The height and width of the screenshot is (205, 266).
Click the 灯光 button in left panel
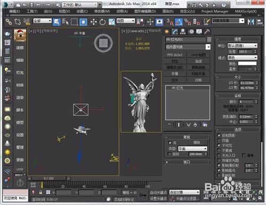tap(20, 72)
